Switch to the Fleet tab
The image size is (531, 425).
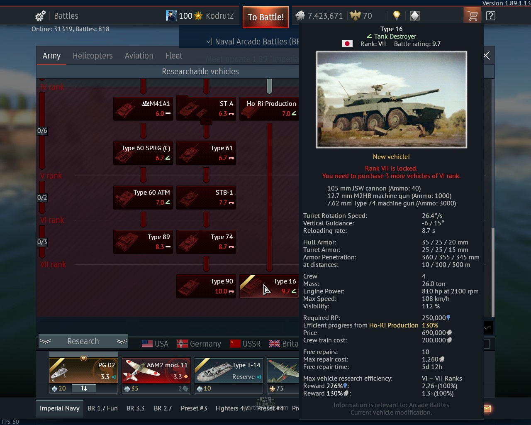click(x=174, y=56)
